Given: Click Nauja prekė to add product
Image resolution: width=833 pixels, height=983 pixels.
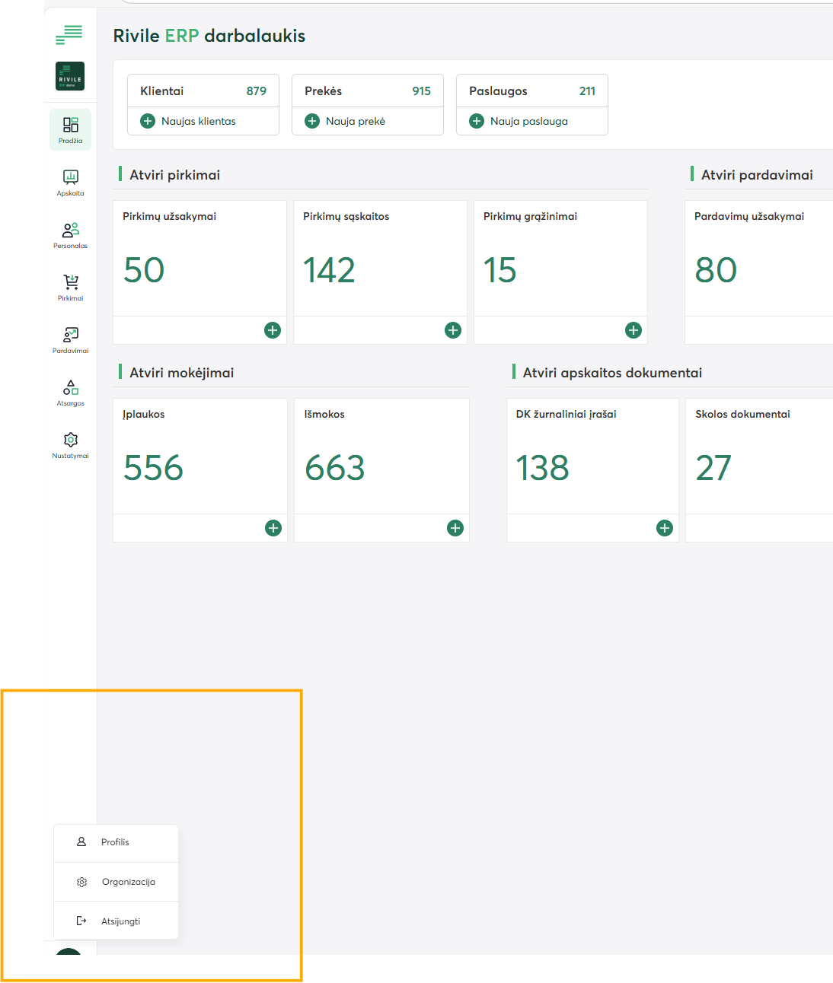Looking at the screenshot, I should pyautogui.click(x=355, y=121).
